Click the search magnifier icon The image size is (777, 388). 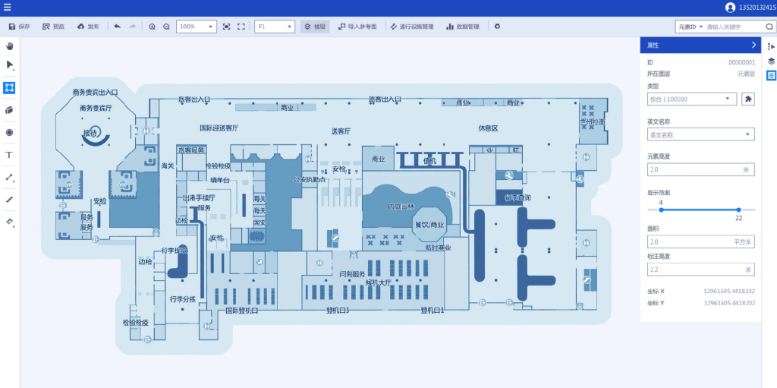769,27
